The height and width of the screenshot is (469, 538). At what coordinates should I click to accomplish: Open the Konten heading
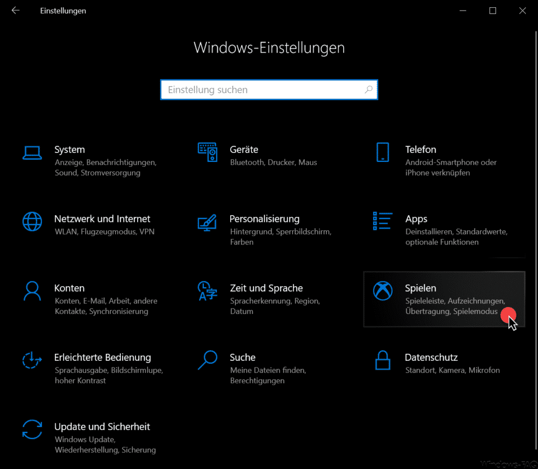[x=69, y=289]
